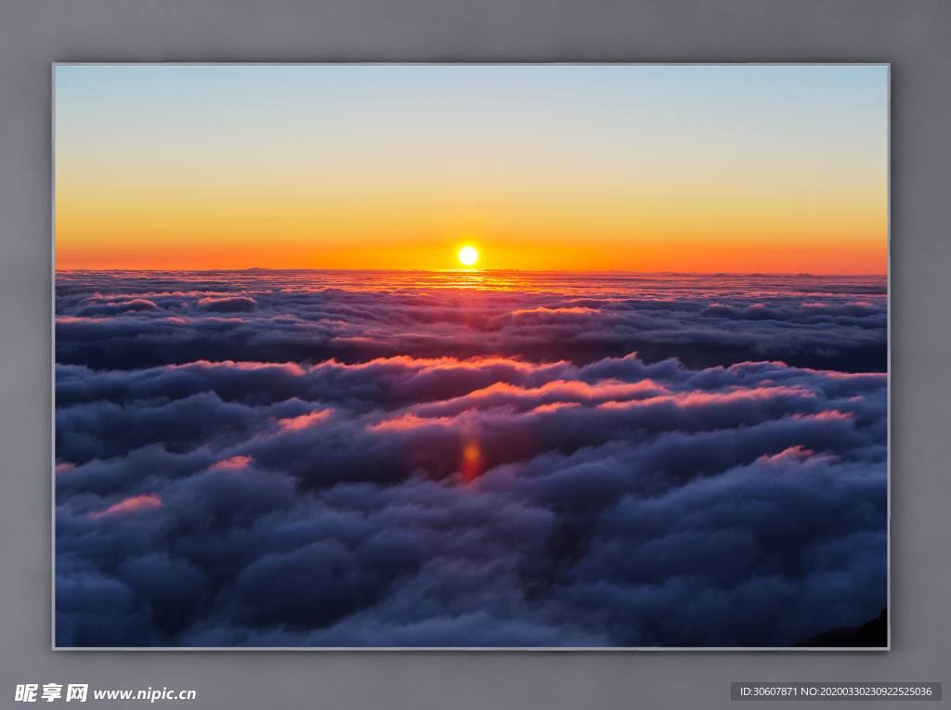Click the red lens flare spot in clouds
Image resolution: width=951 pixels, height=710 pixels.
[472, 460]
